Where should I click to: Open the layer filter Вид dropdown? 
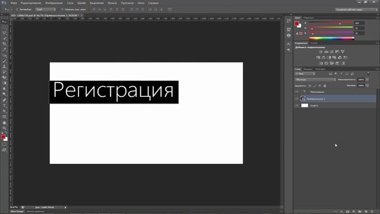pos(305,74)
